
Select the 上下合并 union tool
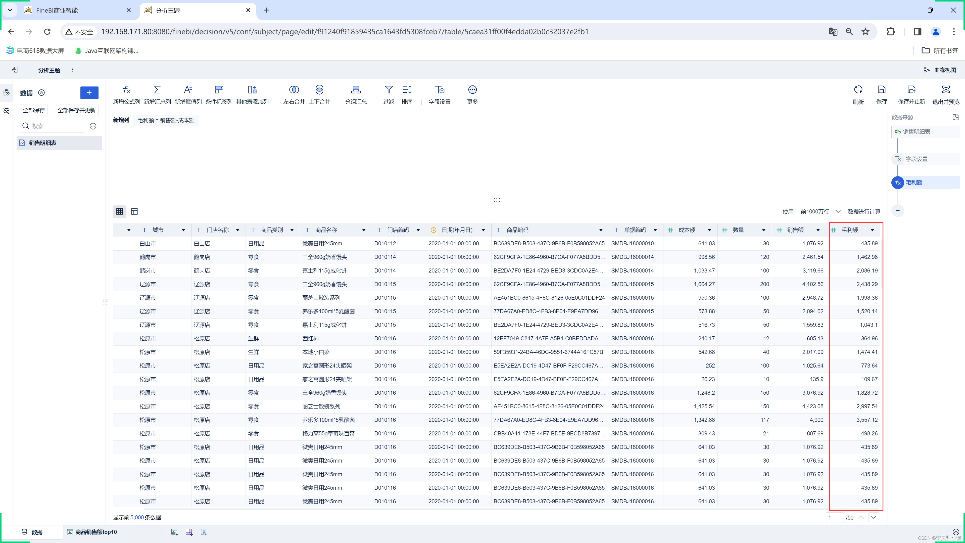coord(320,95)
